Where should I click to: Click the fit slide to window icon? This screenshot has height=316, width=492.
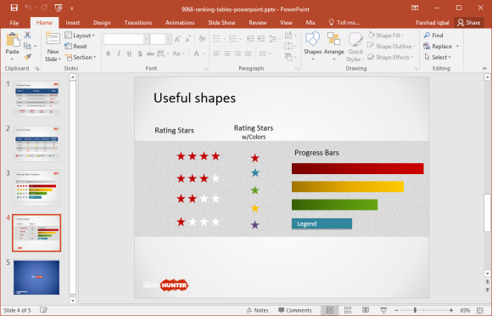[x=480, y=310]
